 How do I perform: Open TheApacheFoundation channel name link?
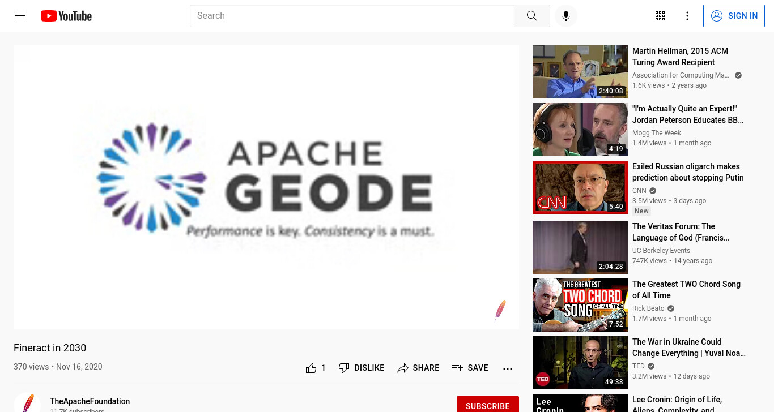click(x=90, y=401)
